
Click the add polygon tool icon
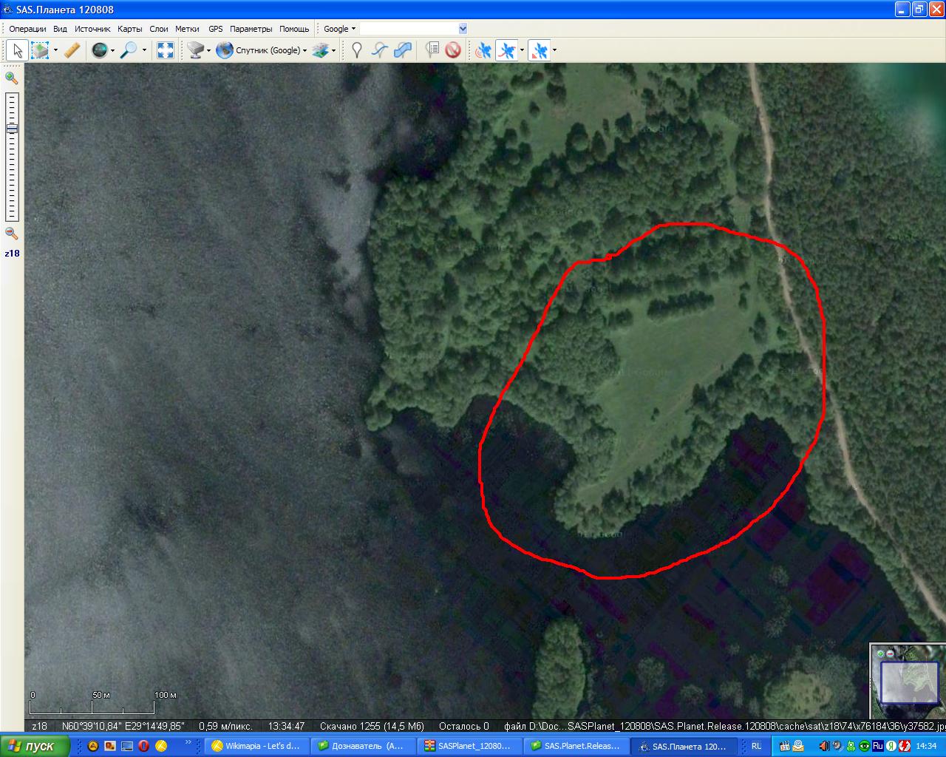click(403, 50)
